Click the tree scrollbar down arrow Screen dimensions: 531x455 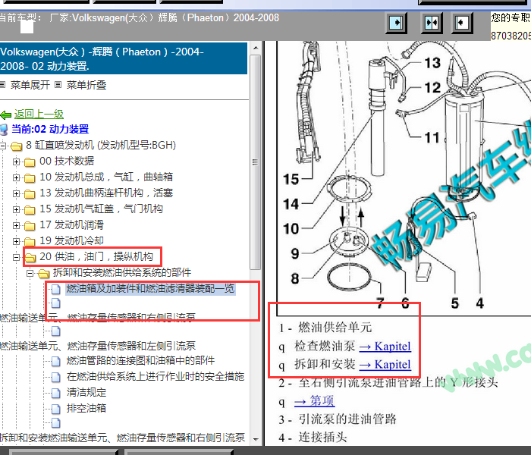click(256, 439)
